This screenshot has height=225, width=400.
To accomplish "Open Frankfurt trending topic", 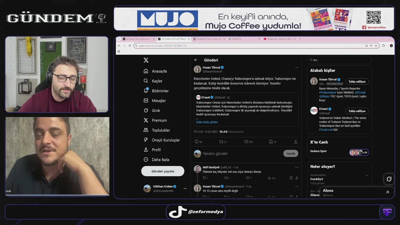I will tap(317, 179).
